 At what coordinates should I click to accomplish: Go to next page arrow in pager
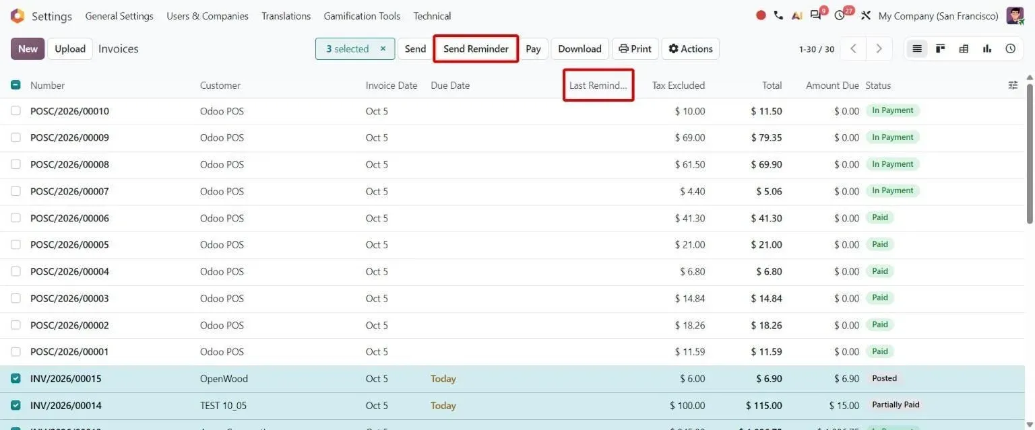[x=879, y=48]
